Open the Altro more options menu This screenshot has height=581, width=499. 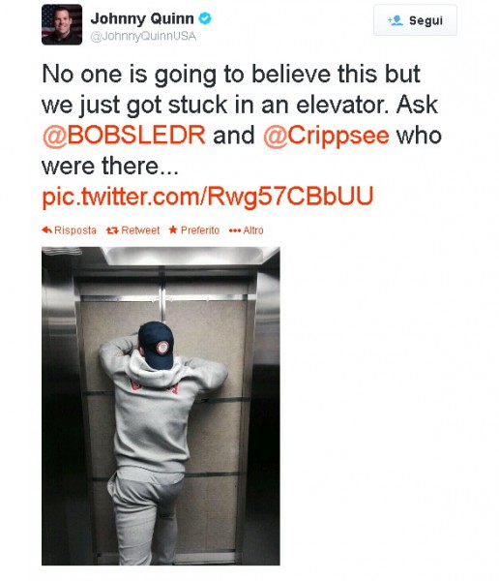coord(247,230)
